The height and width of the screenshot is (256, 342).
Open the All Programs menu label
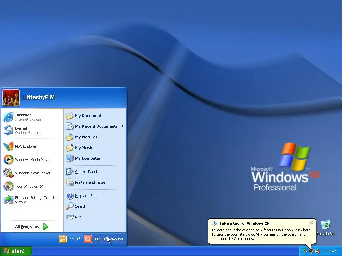tap(27, 227)
